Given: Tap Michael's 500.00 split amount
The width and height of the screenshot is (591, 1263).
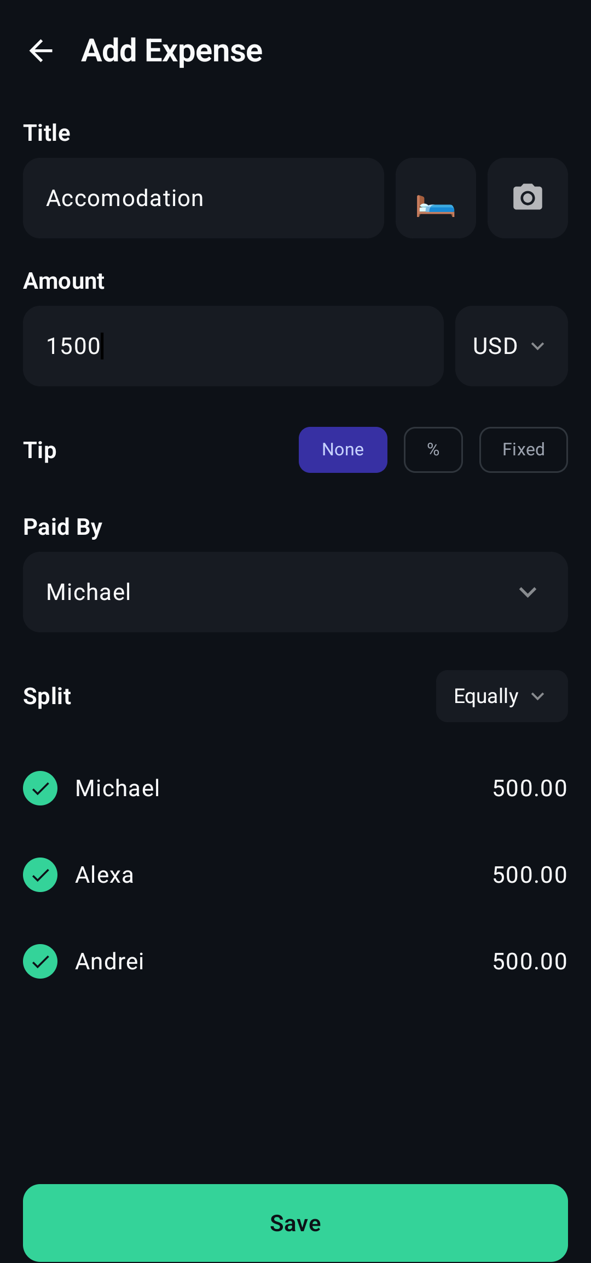Looking at the screenshot, I should coord(530,788).
